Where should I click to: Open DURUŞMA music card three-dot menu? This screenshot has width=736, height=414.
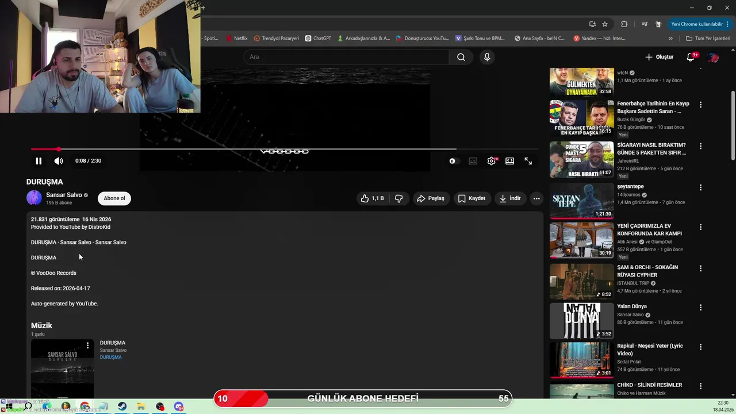(87, 346)
